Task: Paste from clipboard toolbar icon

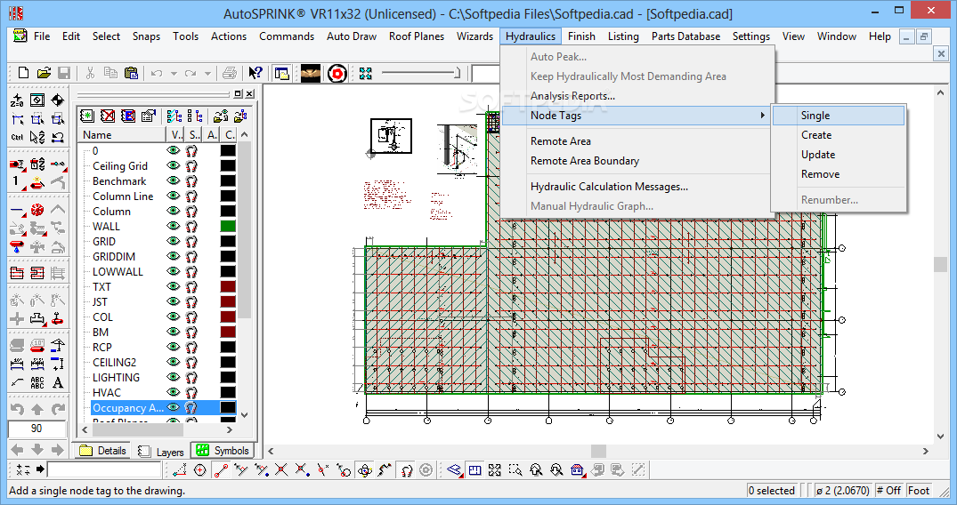Action: pyautogui.click(x=131, y=73)
